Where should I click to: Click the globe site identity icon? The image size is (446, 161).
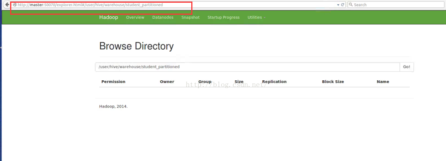click(15, 5)
